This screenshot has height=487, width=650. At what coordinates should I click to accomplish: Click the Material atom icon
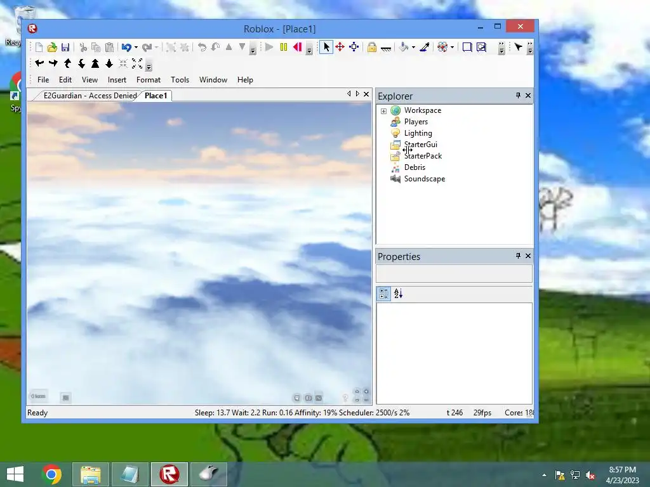442,47
